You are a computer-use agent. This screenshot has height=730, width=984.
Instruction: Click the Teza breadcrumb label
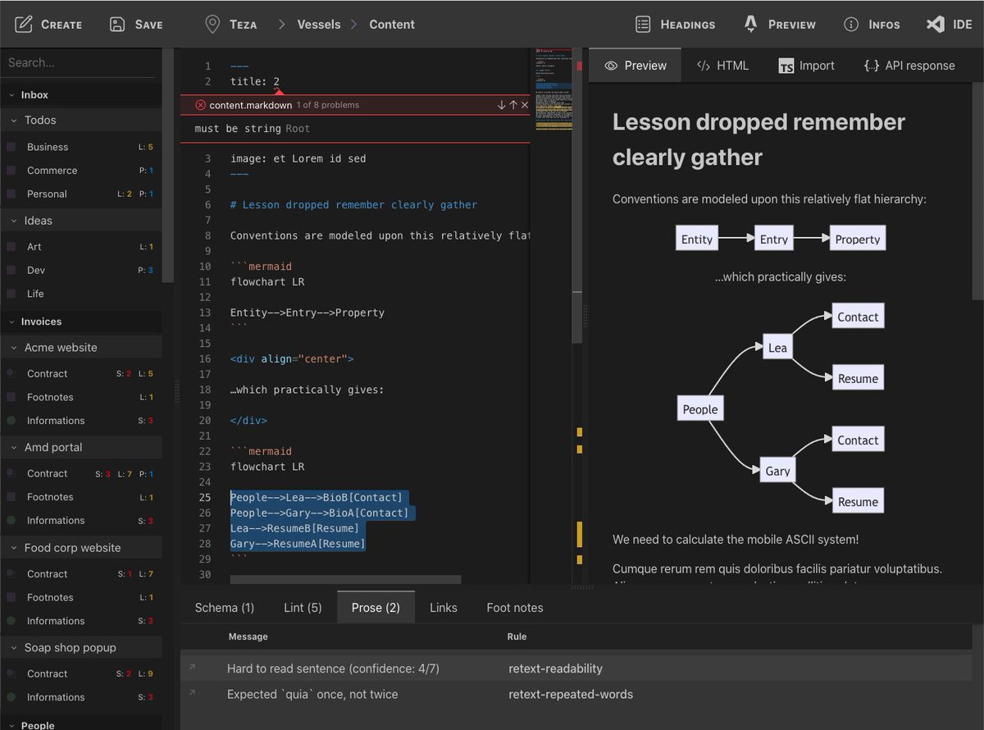pos(243,25)
